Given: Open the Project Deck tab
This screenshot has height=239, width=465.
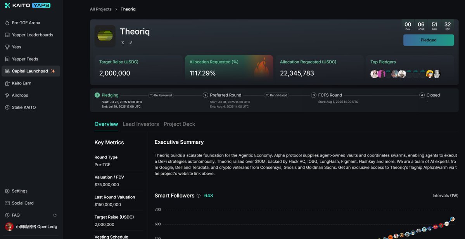Looking at the screenshot, I should (179, 124).
